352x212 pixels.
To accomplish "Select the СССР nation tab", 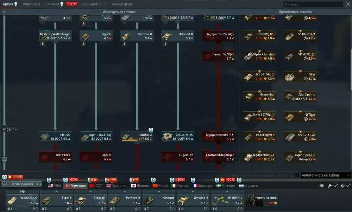I will click(96, 186).
